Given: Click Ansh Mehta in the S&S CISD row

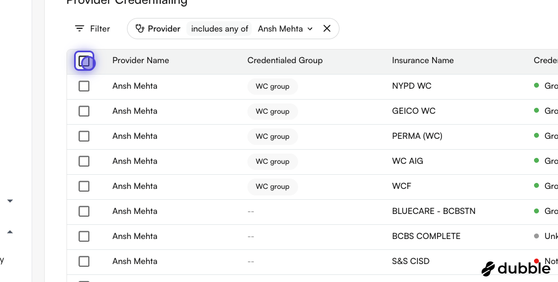Looking at the screenshot, I should pos(135,261).
